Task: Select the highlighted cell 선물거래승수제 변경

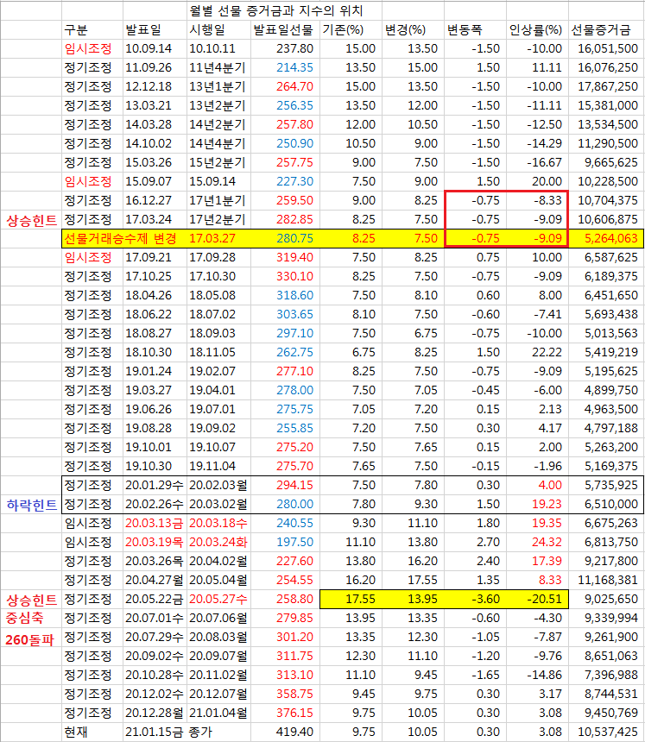Action: (x=120, y=238)
